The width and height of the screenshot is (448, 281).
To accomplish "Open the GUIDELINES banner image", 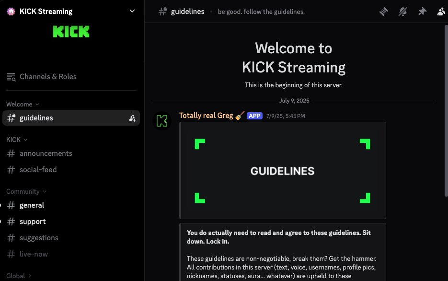I will (x=283, y=171).
